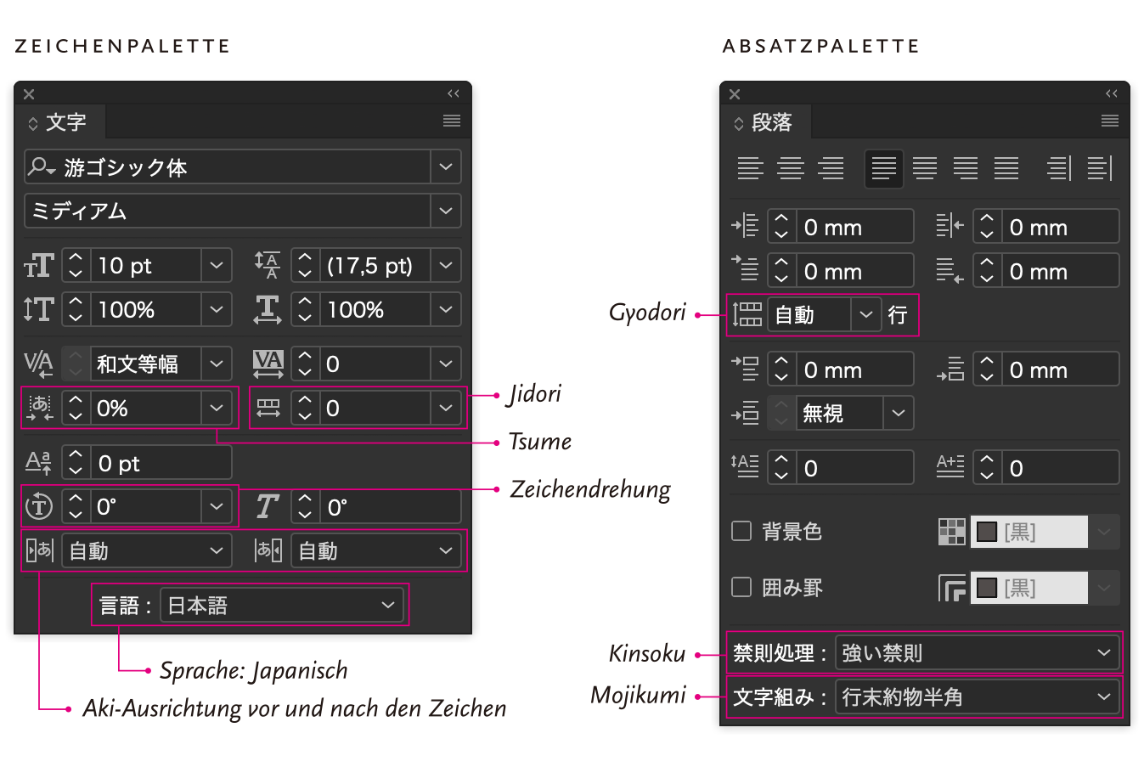Select justify with last line left icon

pos(883,168)
